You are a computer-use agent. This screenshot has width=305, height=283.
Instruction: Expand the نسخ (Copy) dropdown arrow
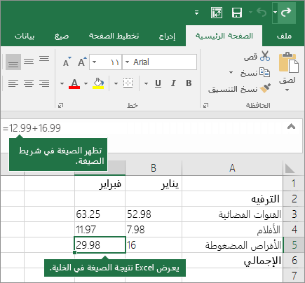coord(231,73)
